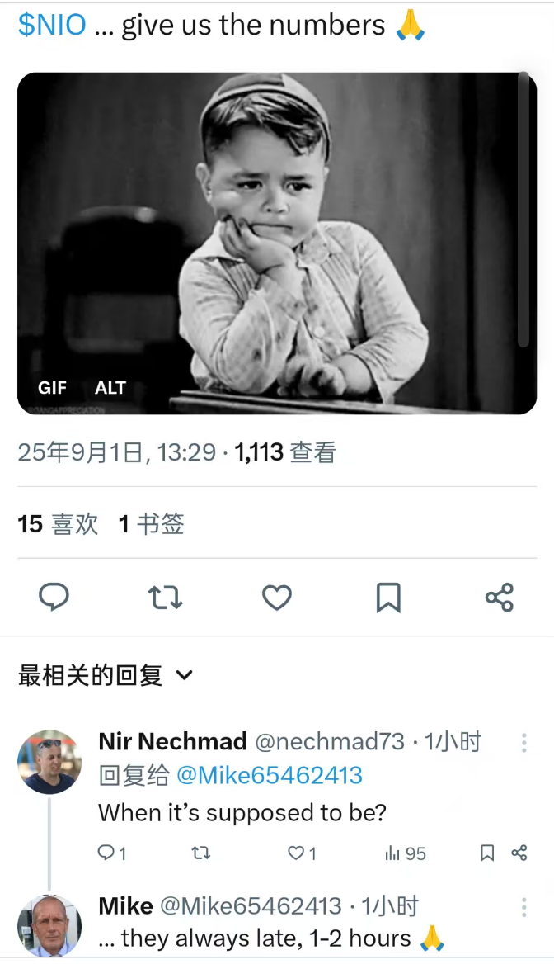View the 15 喜欢 likes list

58,524
